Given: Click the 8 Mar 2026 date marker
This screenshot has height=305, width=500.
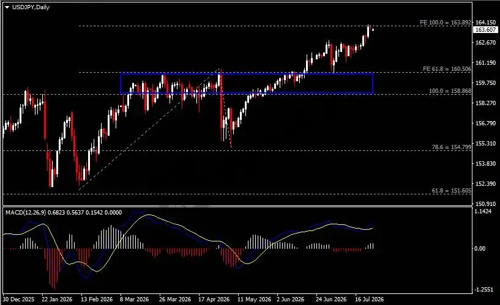Looking at the screenshot, I should coord(134,299).
